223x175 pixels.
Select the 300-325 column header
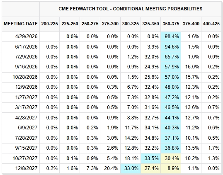[131, 24]
